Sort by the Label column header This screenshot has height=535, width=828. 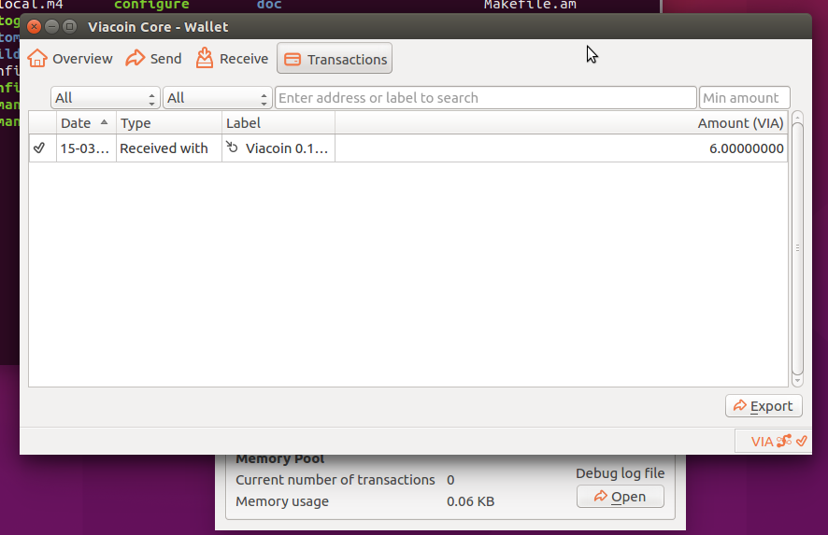click(x=278, y=123)
